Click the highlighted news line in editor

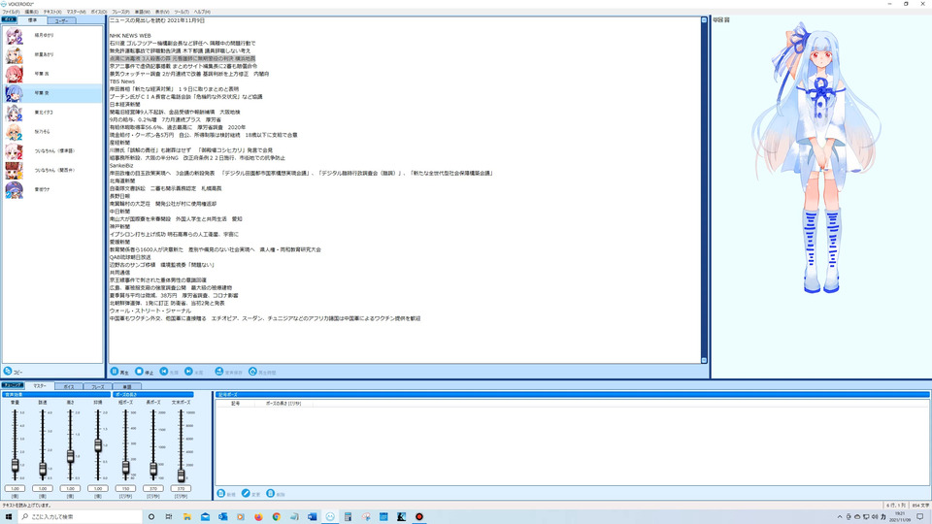(x=183, y=59)
